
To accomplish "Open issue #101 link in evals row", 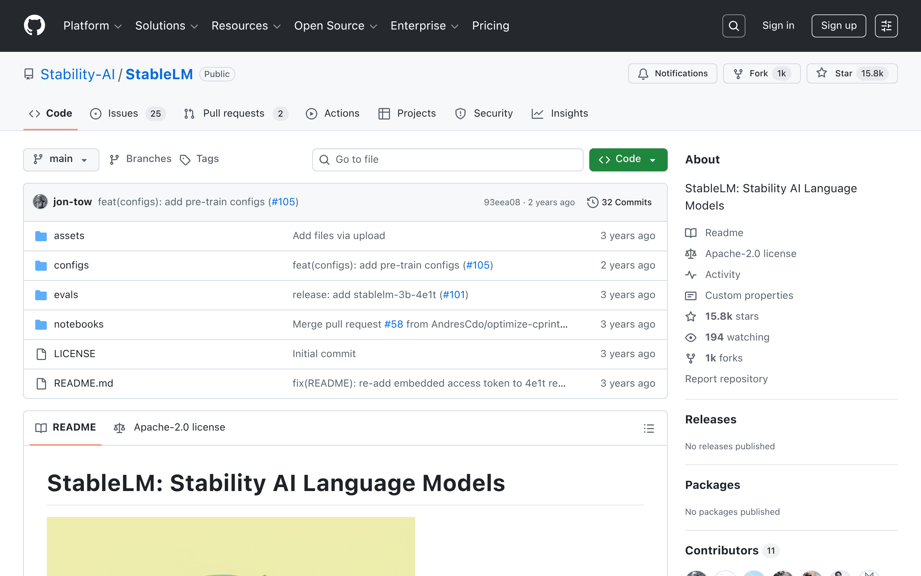I will point(454,295).
